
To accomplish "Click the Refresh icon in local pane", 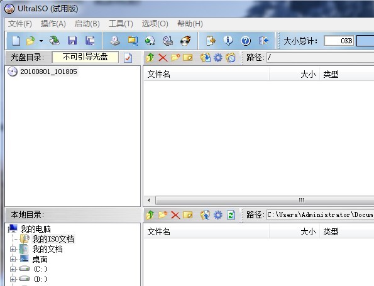I will (x=231, y=215).
